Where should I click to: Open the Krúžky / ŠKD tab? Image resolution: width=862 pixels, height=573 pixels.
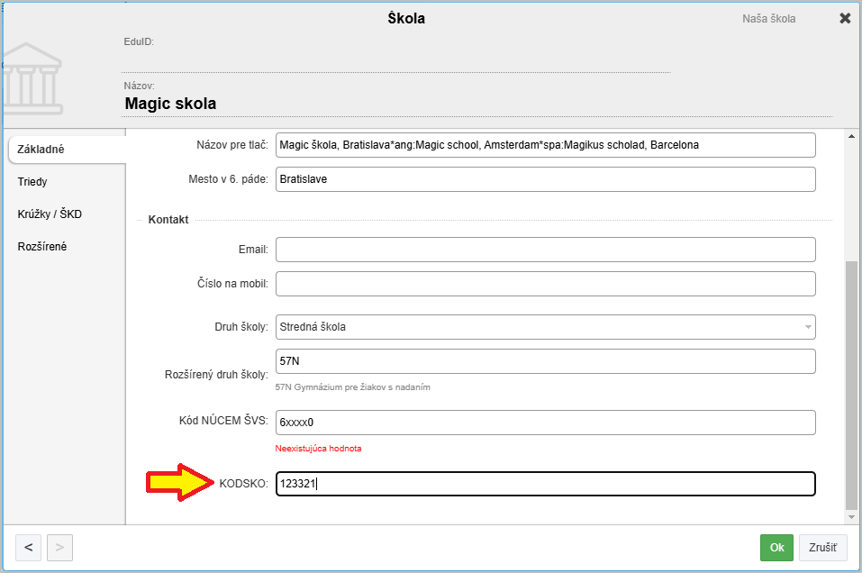pyautogui.click(x=50, y=214)
